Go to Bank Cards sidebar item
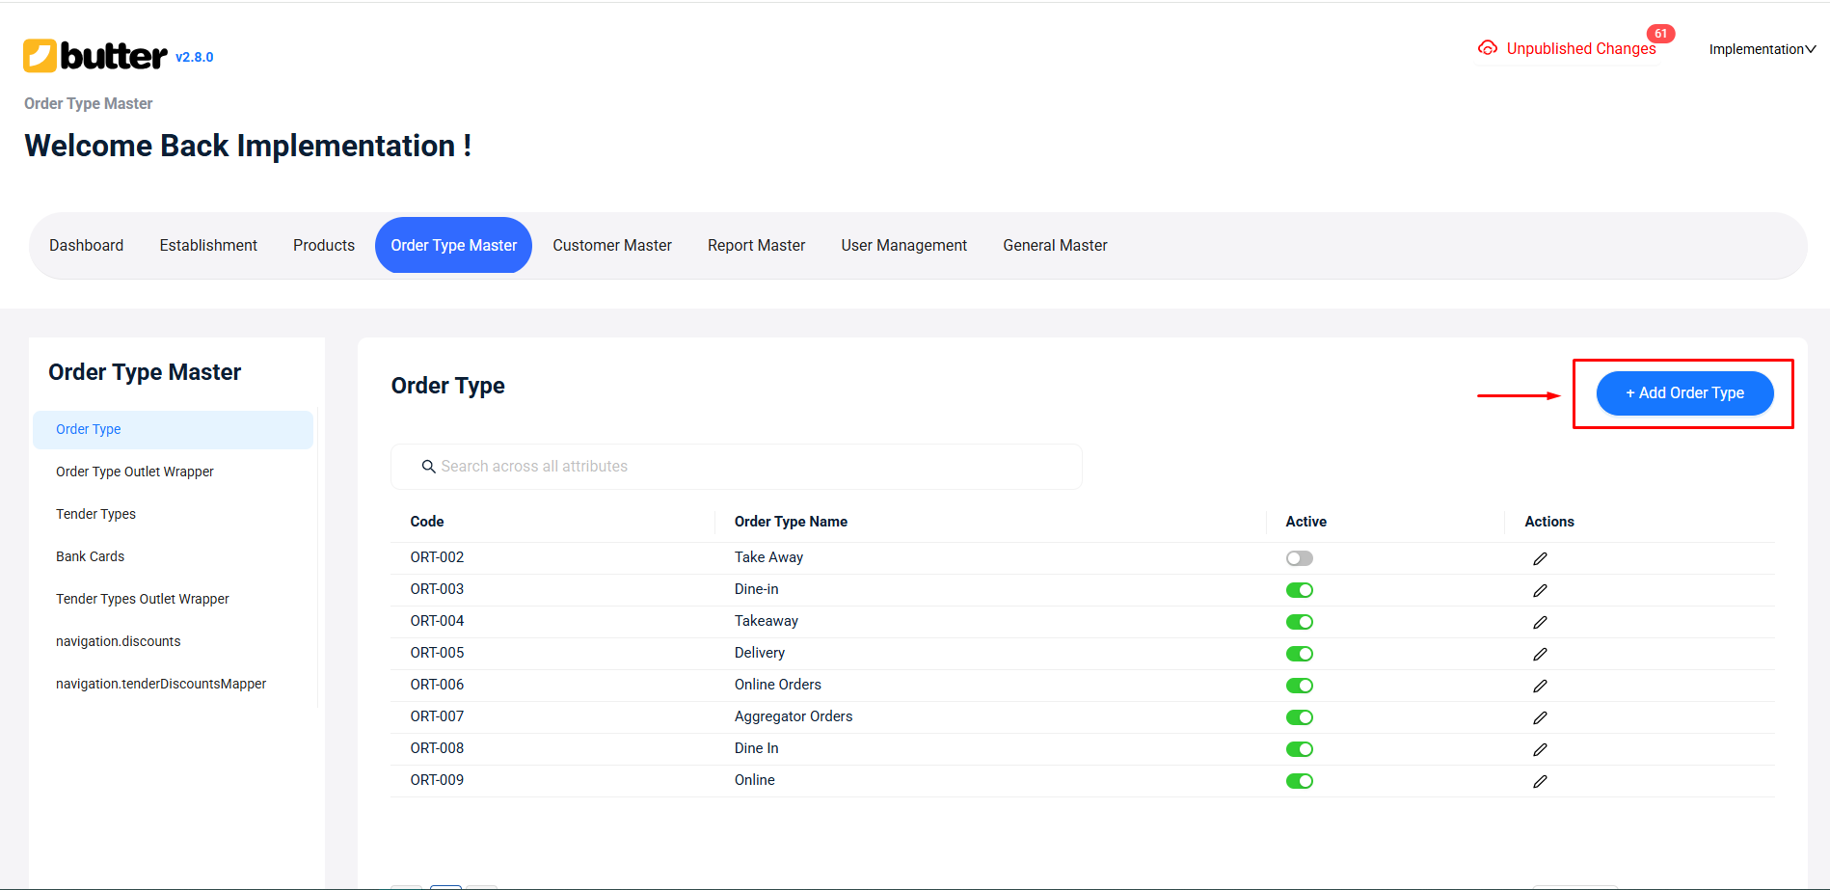The height and width of the screenshot is (890, 1830). [90, 556]
